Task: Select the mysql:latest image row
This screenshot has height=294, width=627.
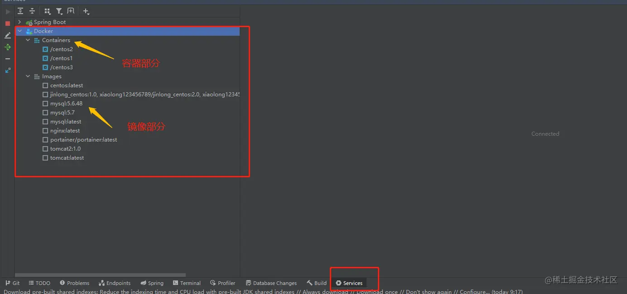Action: (127, 122)
